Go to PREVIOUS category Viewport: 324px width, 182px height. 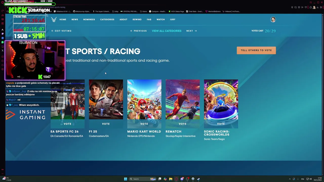tap(138, 31)
